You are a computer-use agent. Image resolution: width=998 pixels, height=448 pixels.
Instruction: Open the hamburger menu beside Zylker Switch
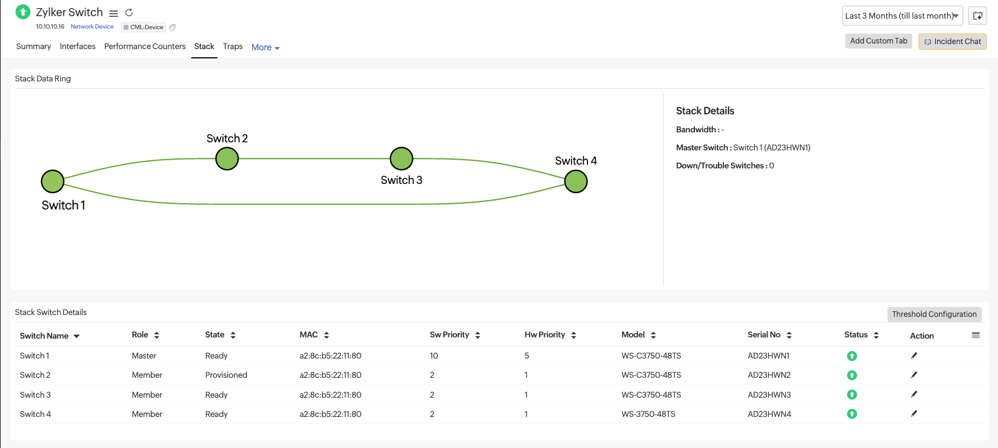click(x=114, y=13)
